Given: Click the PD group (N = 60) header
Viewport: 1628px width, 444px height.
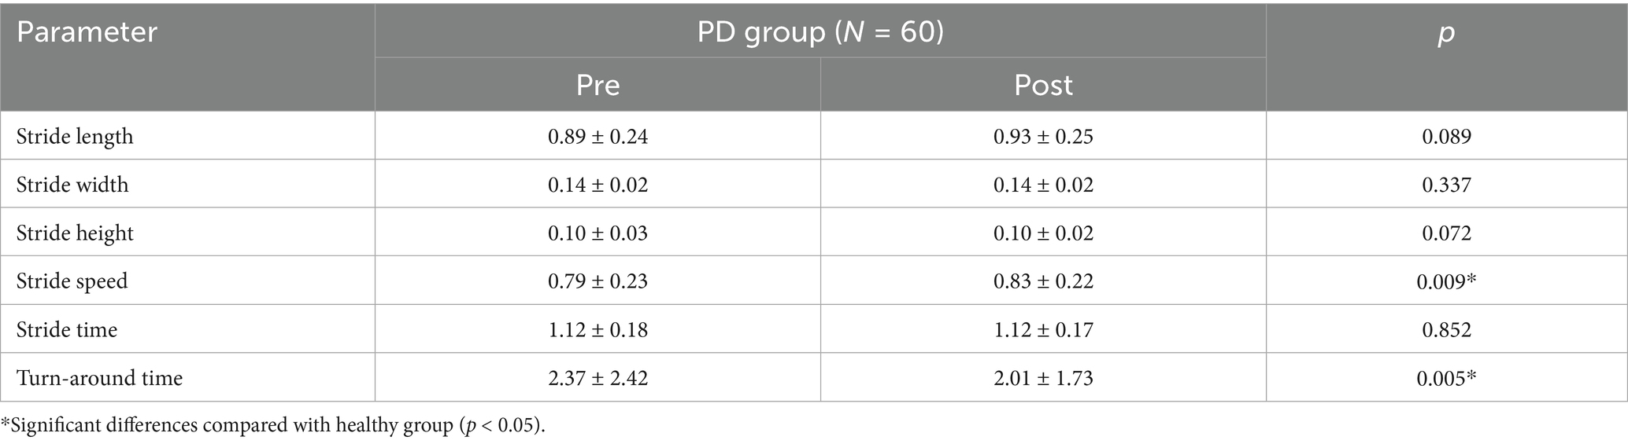Looking at the screenshot, I should [820, 33].
